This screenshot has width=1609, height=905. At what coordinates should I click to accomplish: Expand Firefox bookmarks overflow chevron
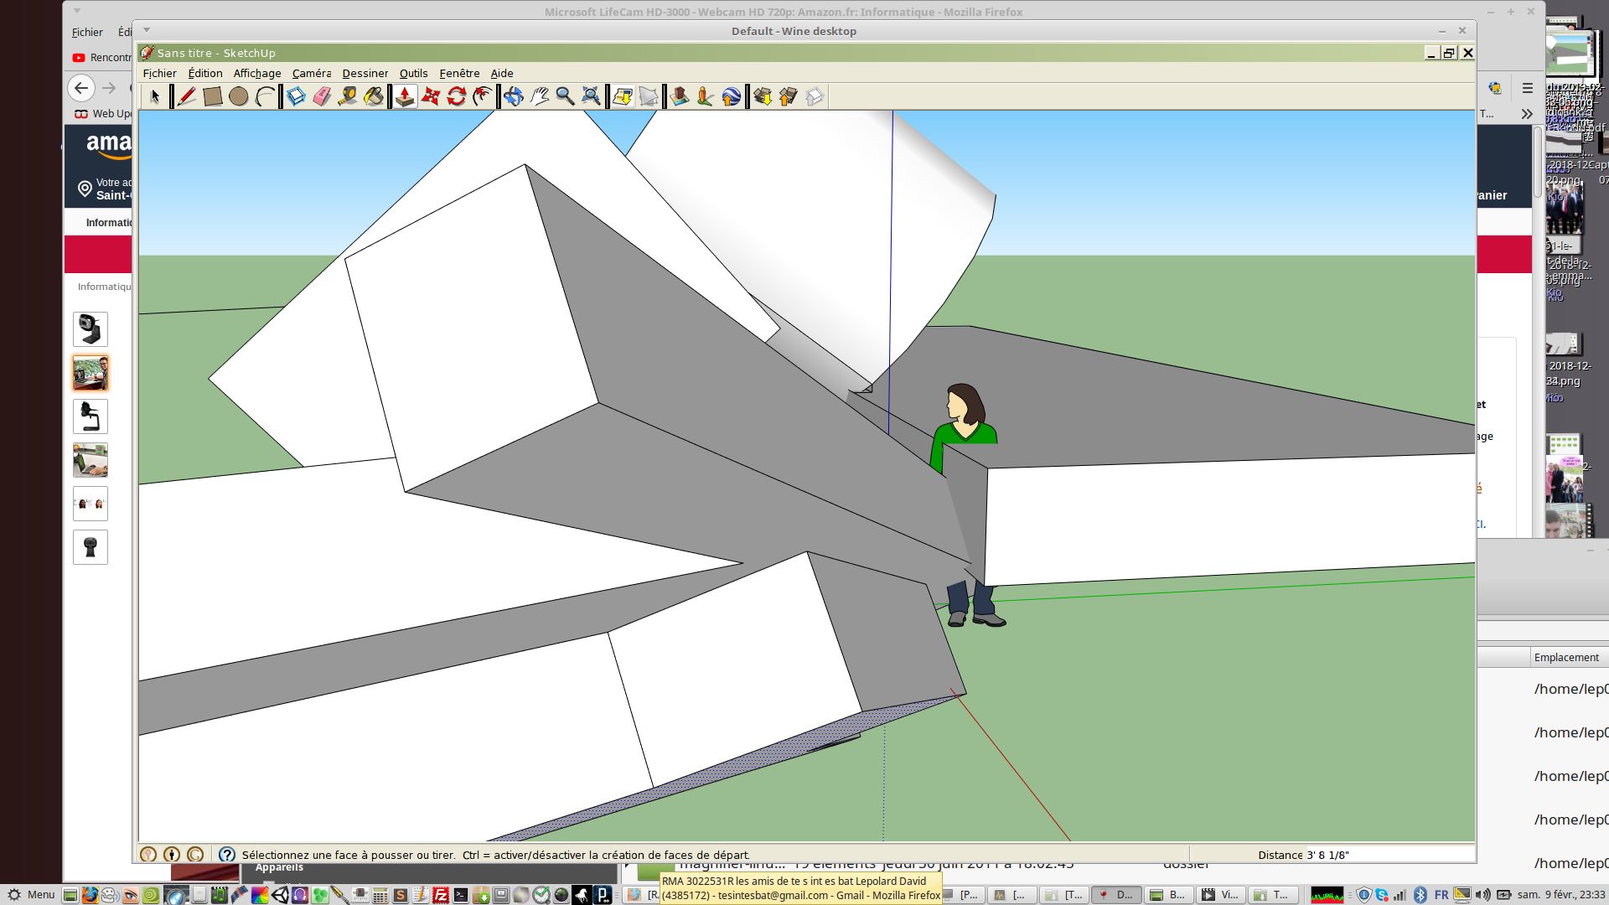tap(1527, 114)
